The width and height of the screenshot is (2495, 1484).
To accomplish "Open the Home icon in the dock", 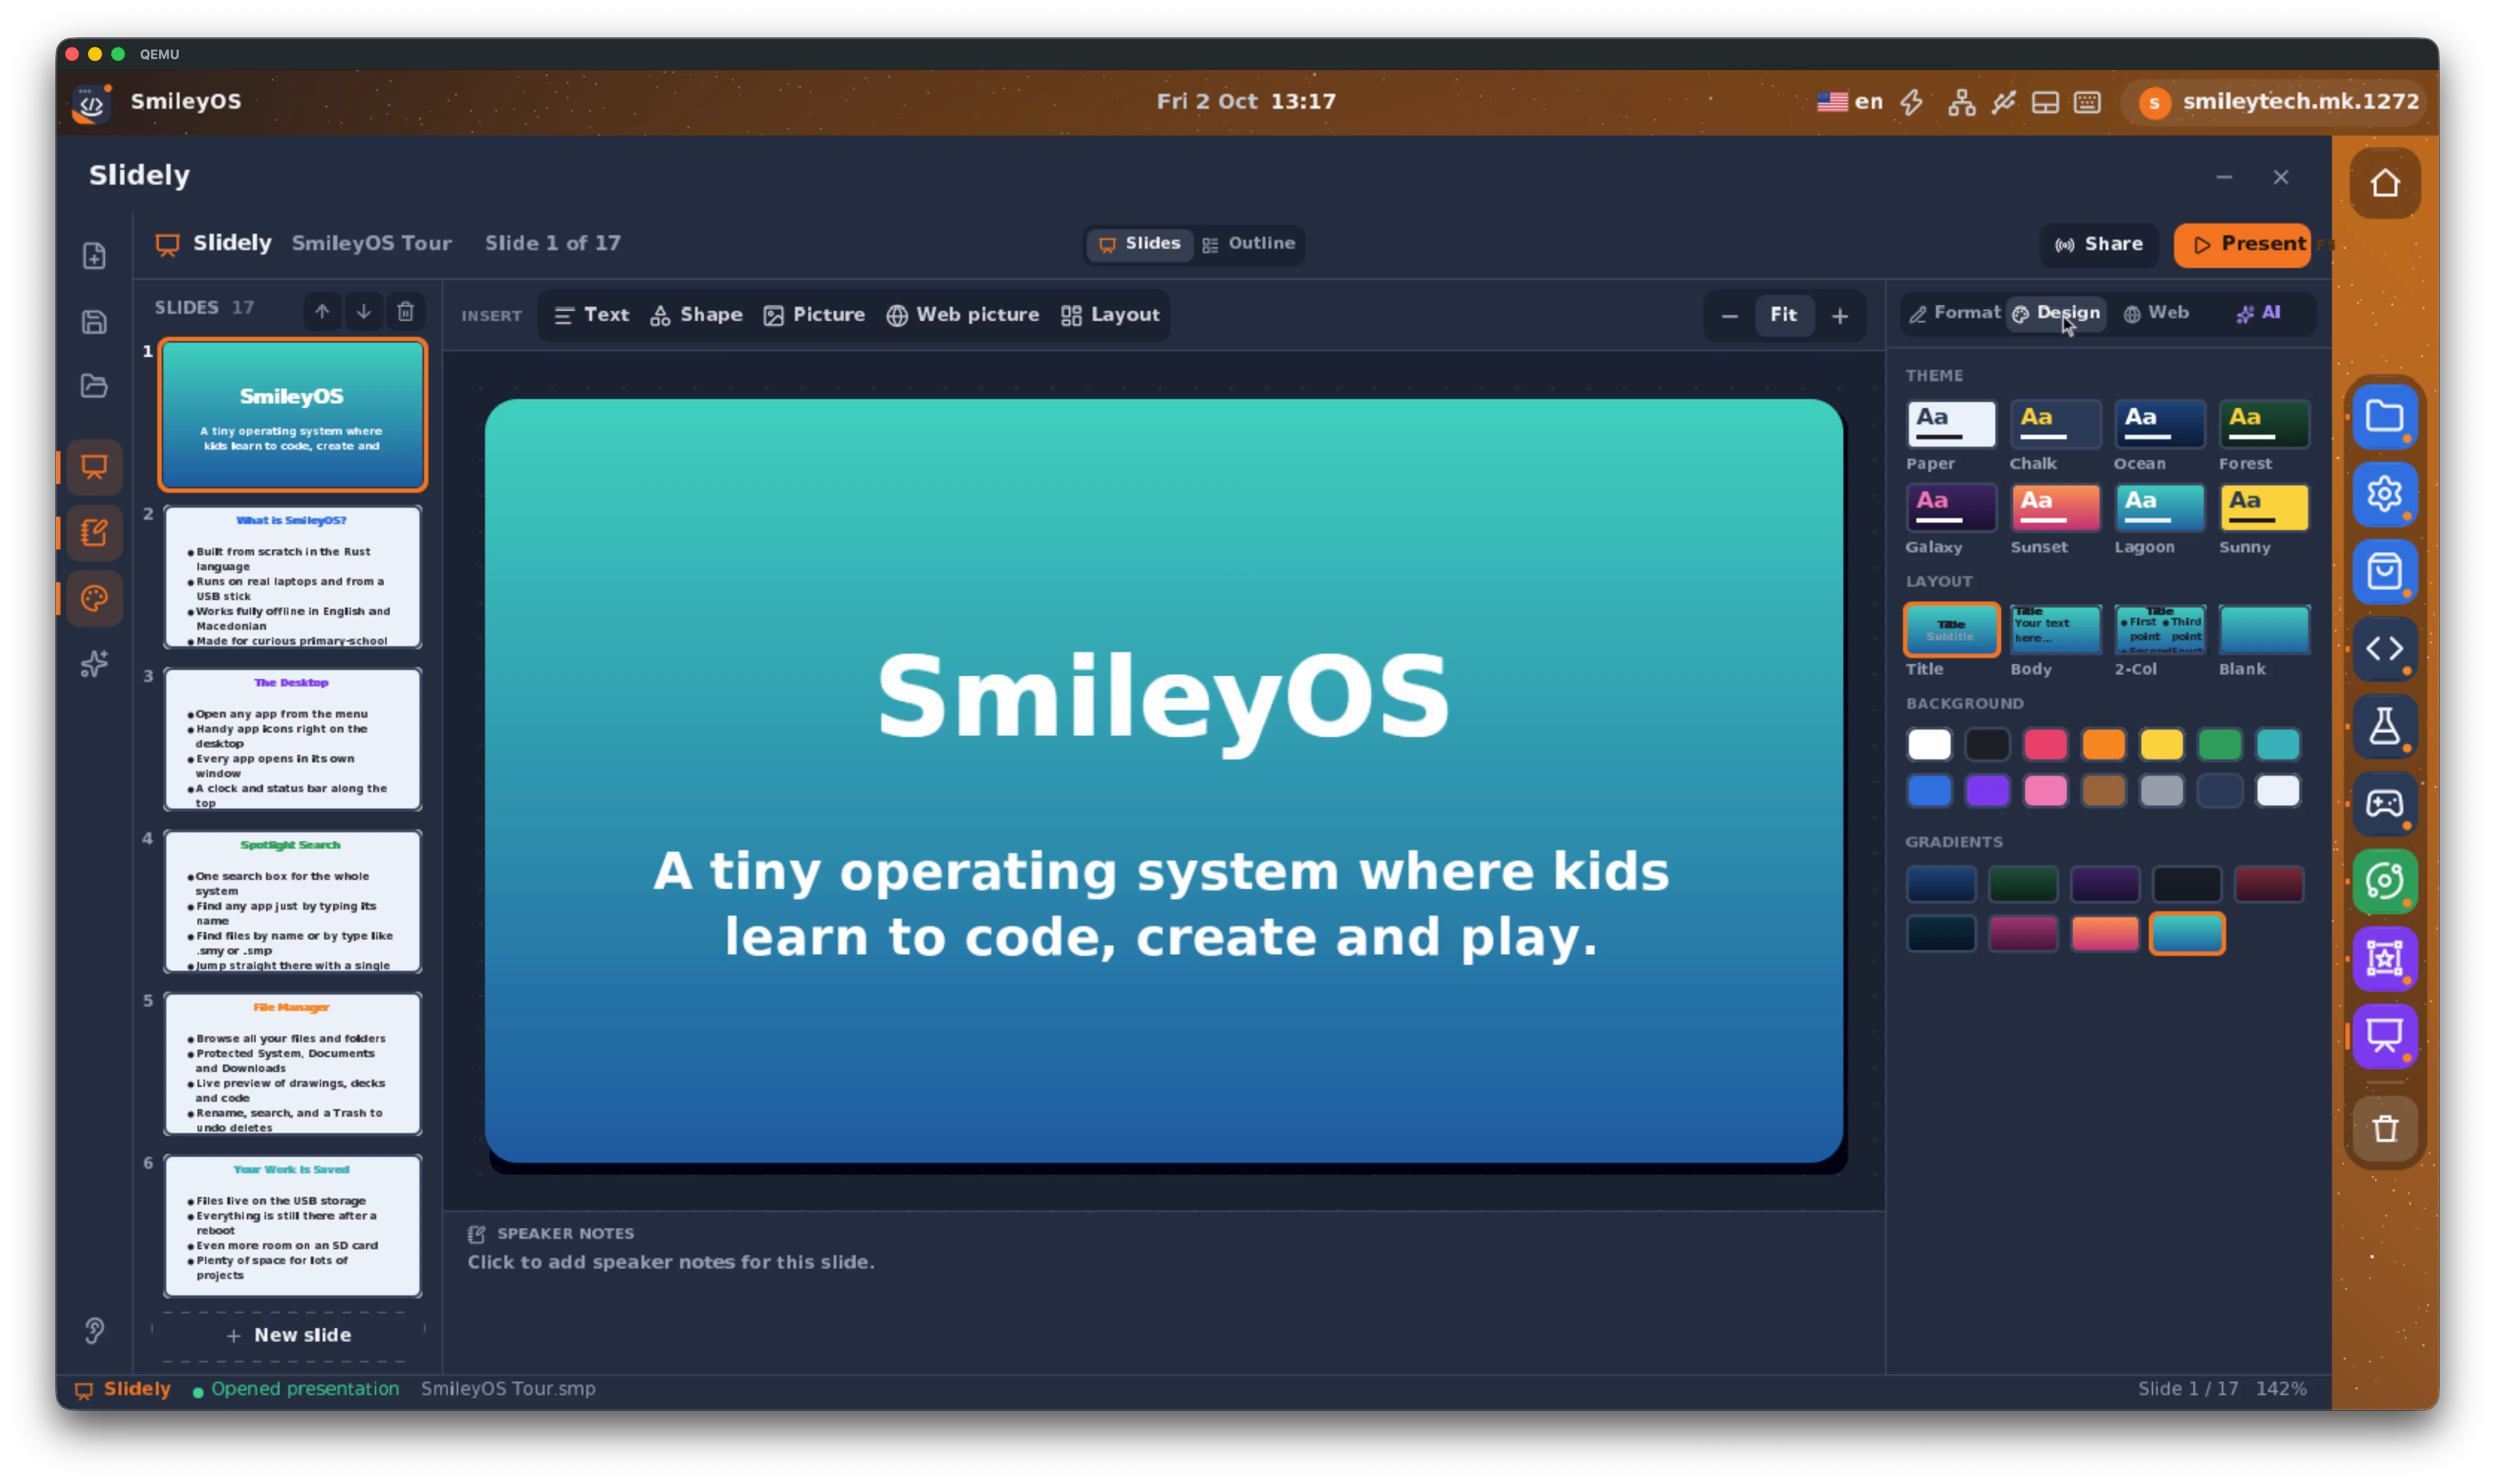I will click(x=2385, y=183).
